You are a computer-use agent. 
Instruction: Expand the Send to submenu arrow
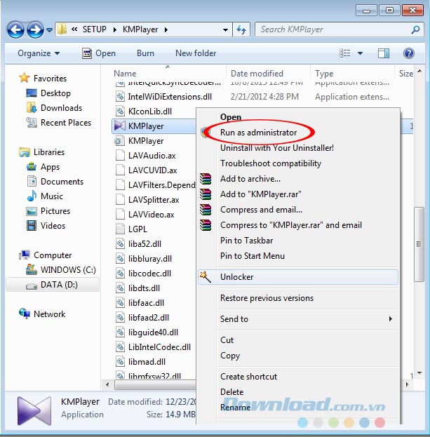[x=391, y=319]
